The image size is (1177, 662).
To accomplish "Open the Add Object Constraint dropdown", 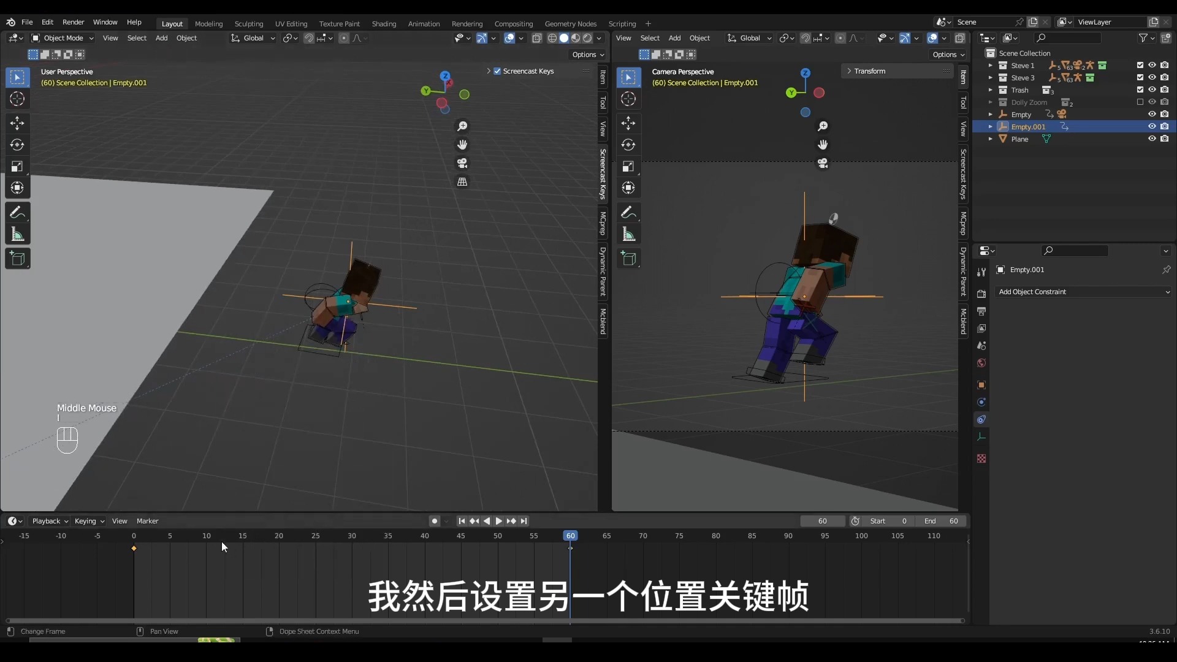I will click(x=1083, y=292).
